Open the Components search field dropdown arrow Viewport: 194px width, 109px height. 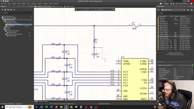point(192,13)
